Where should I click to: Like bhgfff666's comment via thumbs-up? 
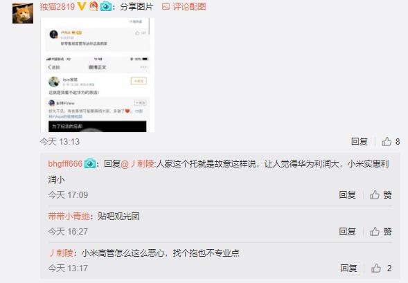click(381, 194)
